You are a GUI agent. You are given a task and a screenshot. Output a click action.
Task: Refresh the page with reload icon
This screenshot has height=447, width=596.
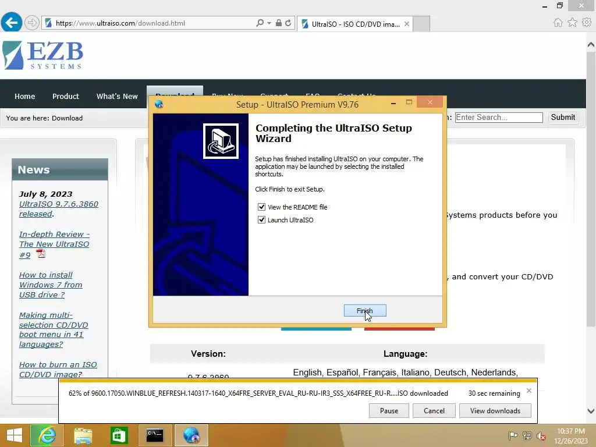click(288, 23)
